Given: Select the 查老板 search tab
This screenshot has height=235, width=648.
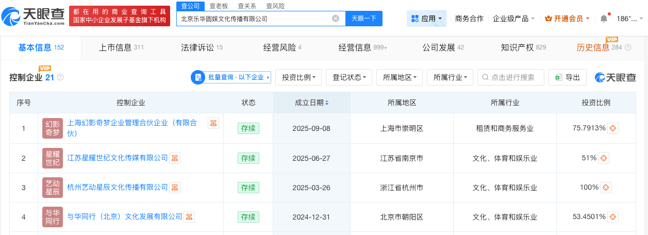Looking at the screenshot, I should click(220, 6).
